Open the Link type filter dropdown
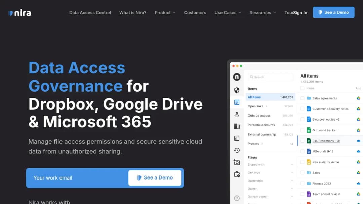This screenshot has width=363, height=204. pos(270,172)
